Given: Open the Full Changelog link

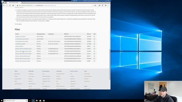Looking at the screenshot, I should pos(18,24).
